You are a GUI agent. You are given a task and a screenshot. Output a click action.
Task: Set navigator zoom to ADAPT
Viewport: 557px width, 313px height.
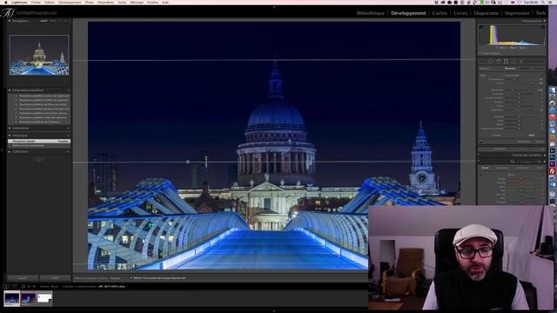pyautogui.click(x=44, y=21)
